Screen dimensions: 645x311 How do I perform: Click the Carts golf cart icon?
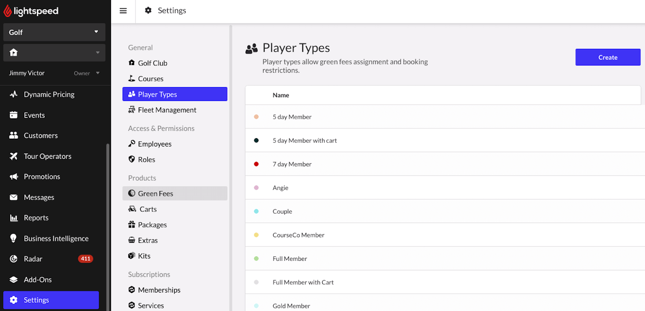132,209
